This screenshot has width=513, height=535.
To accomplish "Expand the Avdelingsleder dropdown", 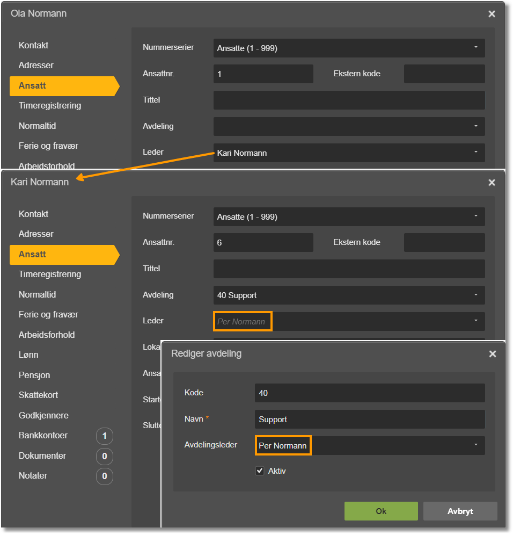I will [x=475, y=445].
